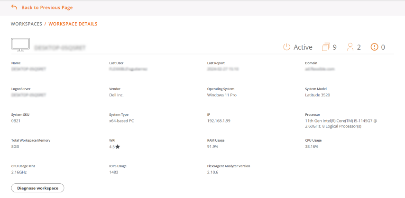Click the power status icon
Viewport: 405px width, 198px height.
click(x=287, y=47)
